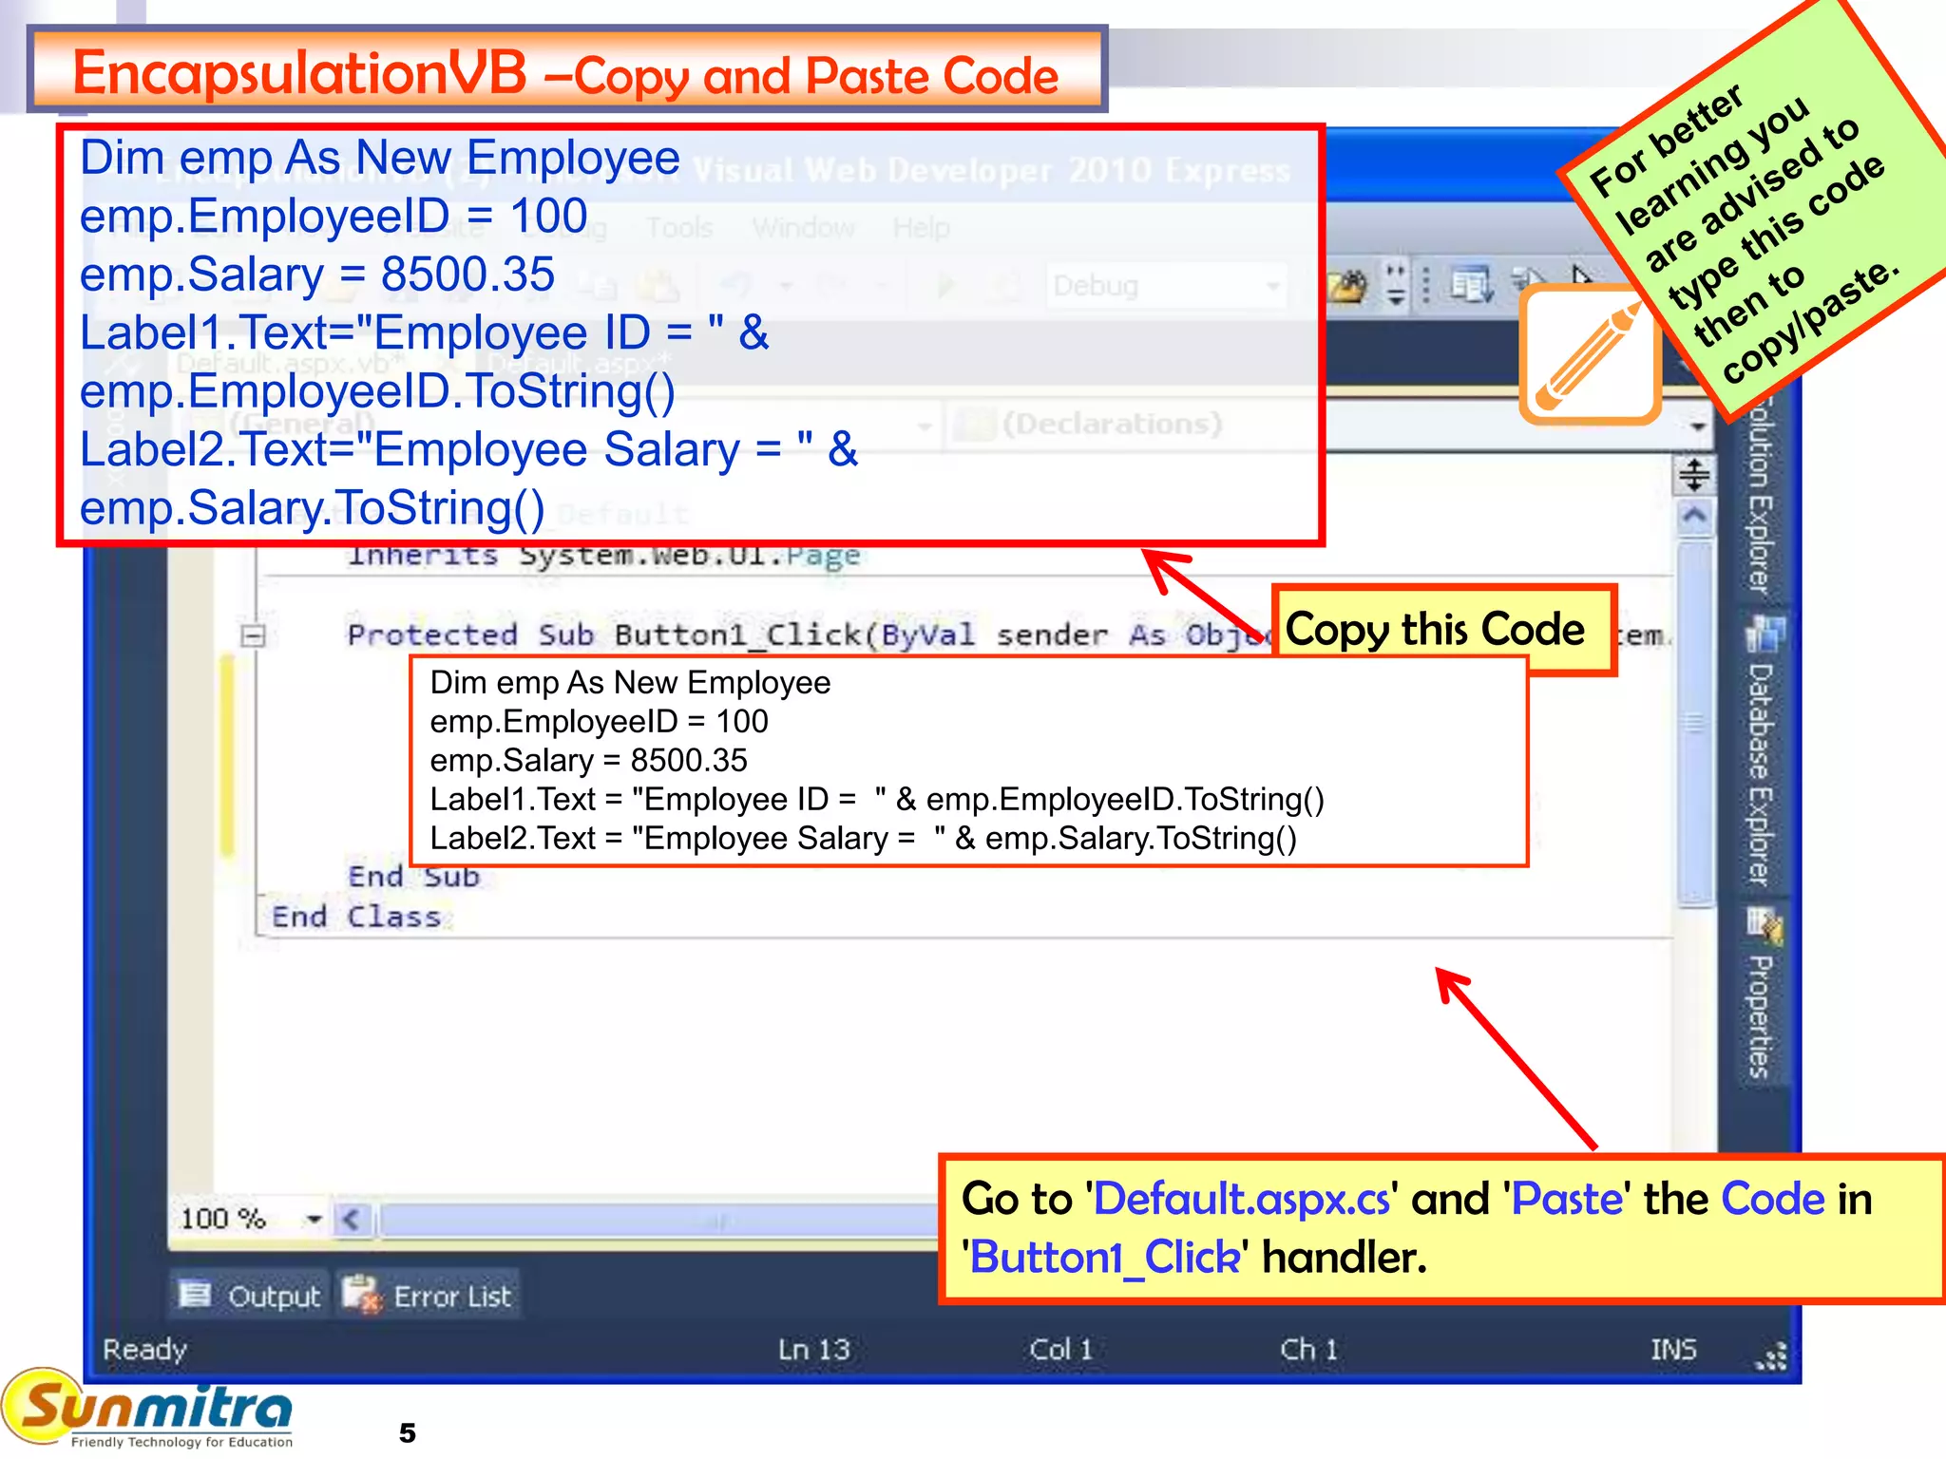1946x1459 pixels.
Task: Collapse the Button1_Click Sub outline box
Action: coord(253,635)
